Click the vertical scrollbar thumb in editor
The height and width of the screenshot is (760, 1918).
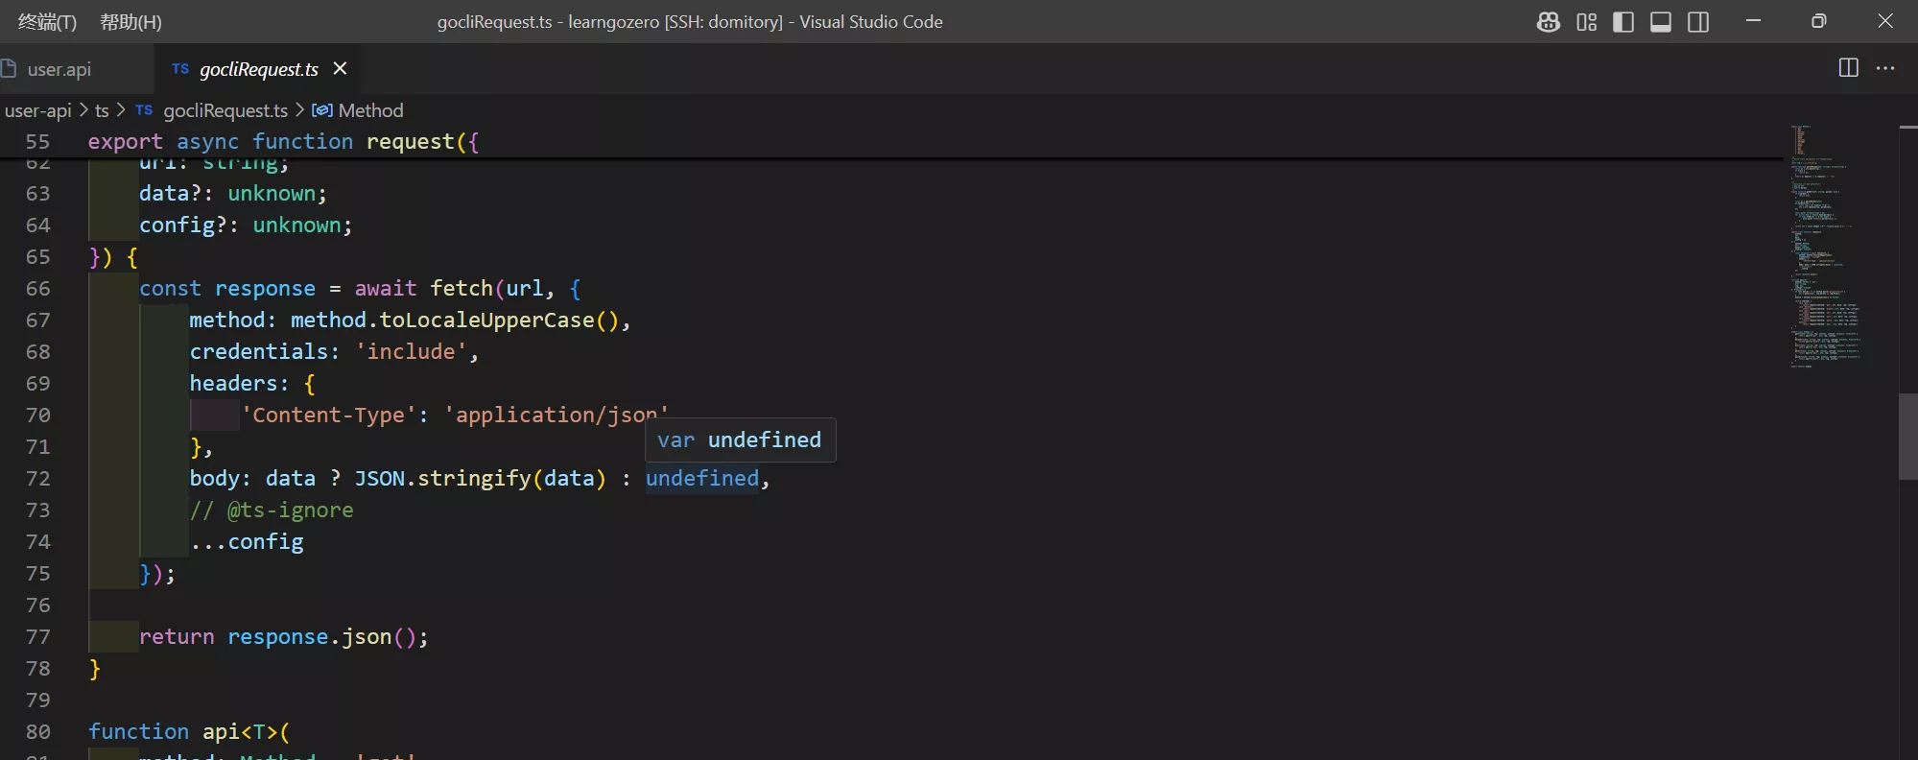(x=1907, y=437)
